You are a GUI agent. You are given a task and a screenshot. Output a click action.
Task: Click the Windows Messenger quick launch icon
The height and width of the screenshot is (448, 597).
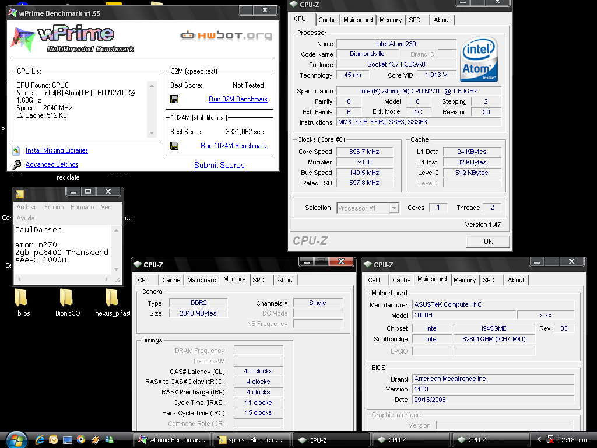click(109, 440)
